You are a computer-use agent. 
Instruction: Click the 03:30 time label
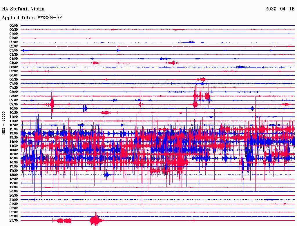14,55
